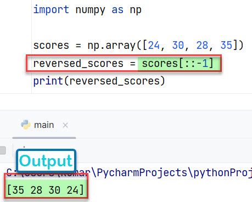Click the Python icon on main tab
Image resolution: width=252 pixels, height=202 pixels.
click(26, 125)
